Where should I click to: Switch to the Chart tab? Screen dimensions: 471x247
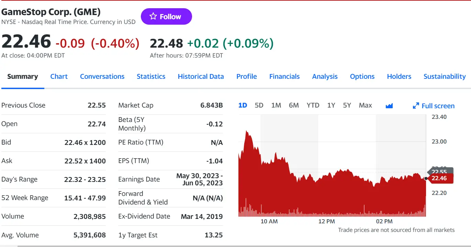[59, 76]
